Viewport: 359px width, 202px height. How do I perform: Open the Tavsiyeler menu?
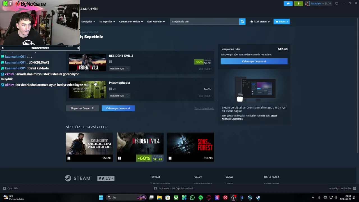pos(88,22)
